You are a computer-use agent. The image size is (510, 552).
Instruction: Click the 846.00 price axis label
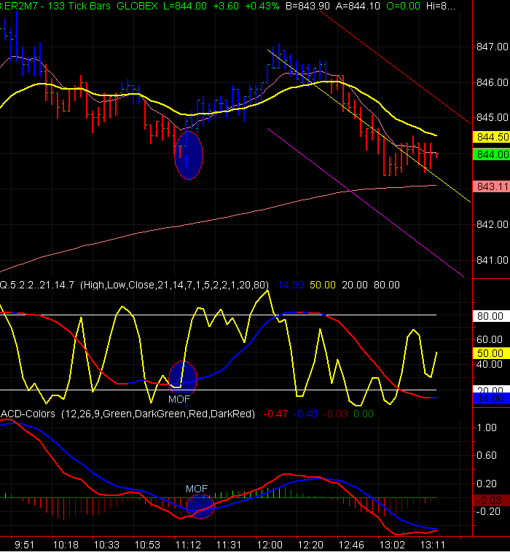coord(492,82)
